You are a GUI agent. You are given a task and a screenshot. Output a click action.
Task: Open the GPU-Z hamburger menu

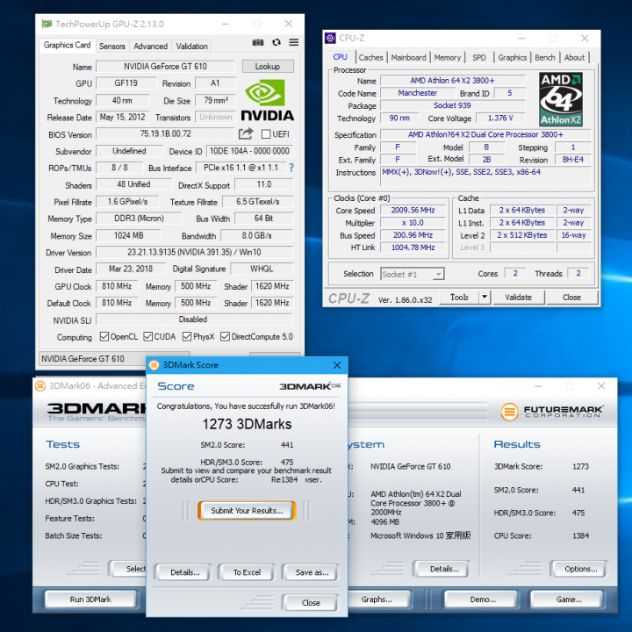tap(294, 42)
